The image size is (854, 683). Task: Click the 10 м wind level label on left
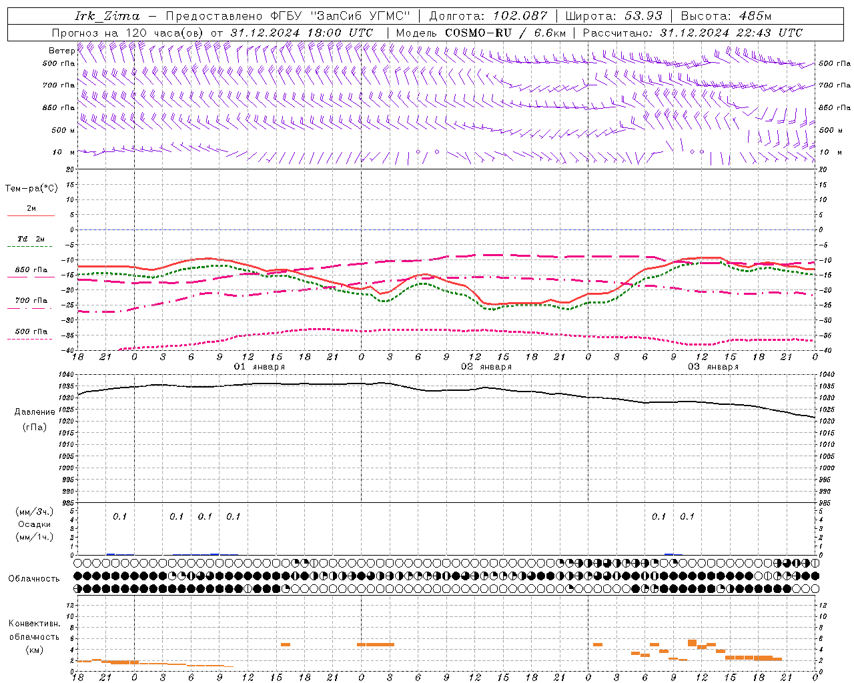coord(63,152)
